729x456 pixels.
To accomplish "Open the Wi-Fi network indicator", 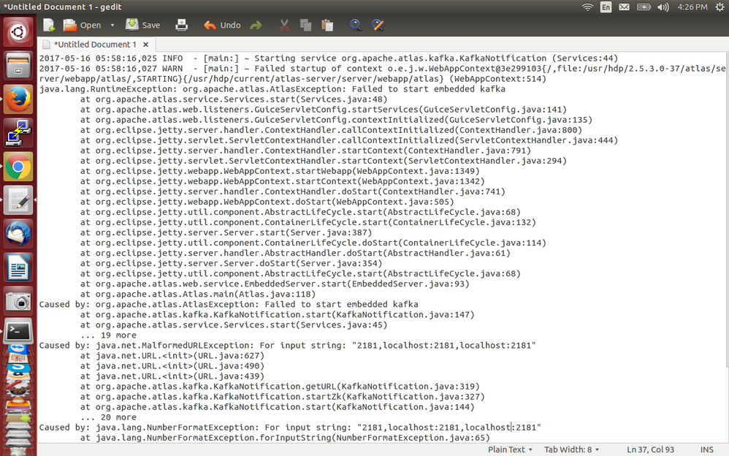I will [x=588, y=7].
